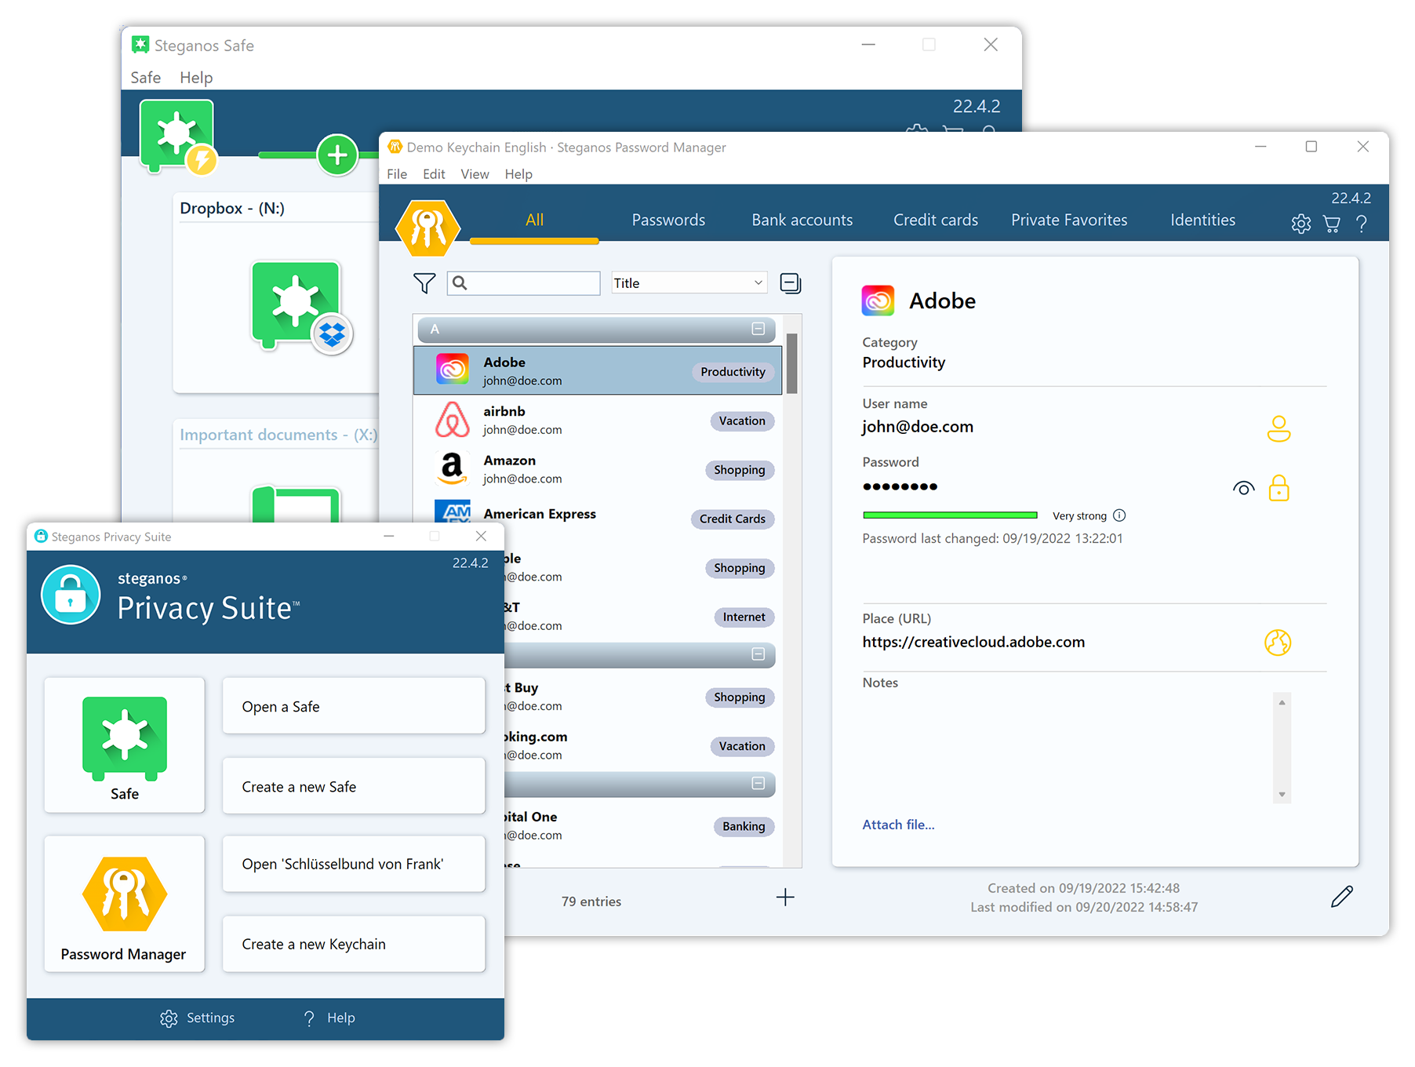Click the pencil edit entry icon

(x=1342, y=896)
